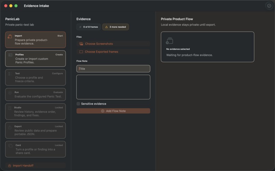Click the frames count hash icon
Image resolution: width=275 pixels, height=171 pixels.
pos(80,27)
